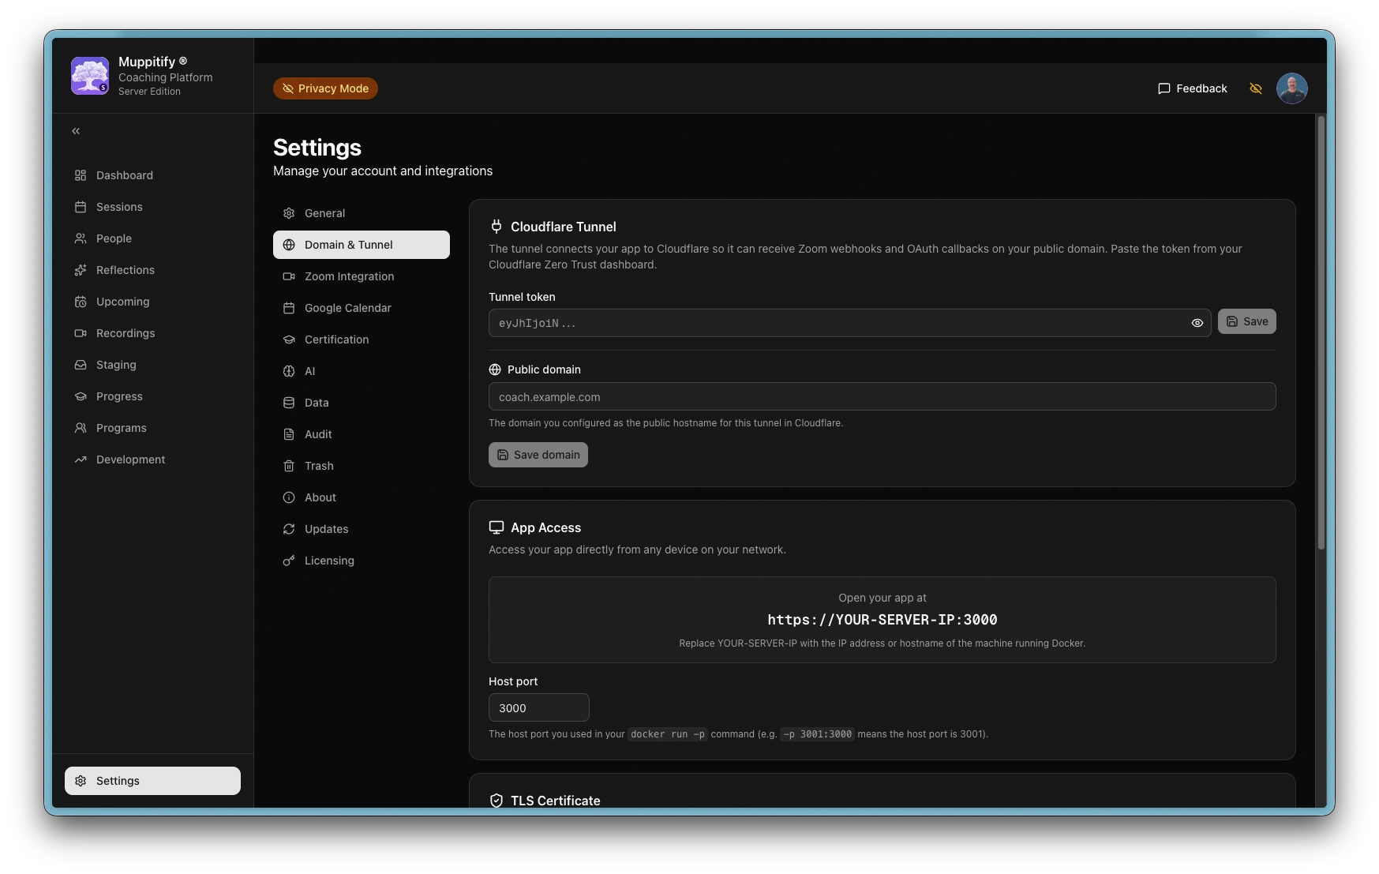
Task: Toggle the Privacy Mode badge
Action: point(325,88)
